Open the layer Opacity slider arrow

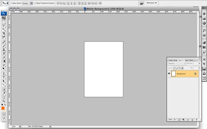pyautogui.click(x=199, y=63)
